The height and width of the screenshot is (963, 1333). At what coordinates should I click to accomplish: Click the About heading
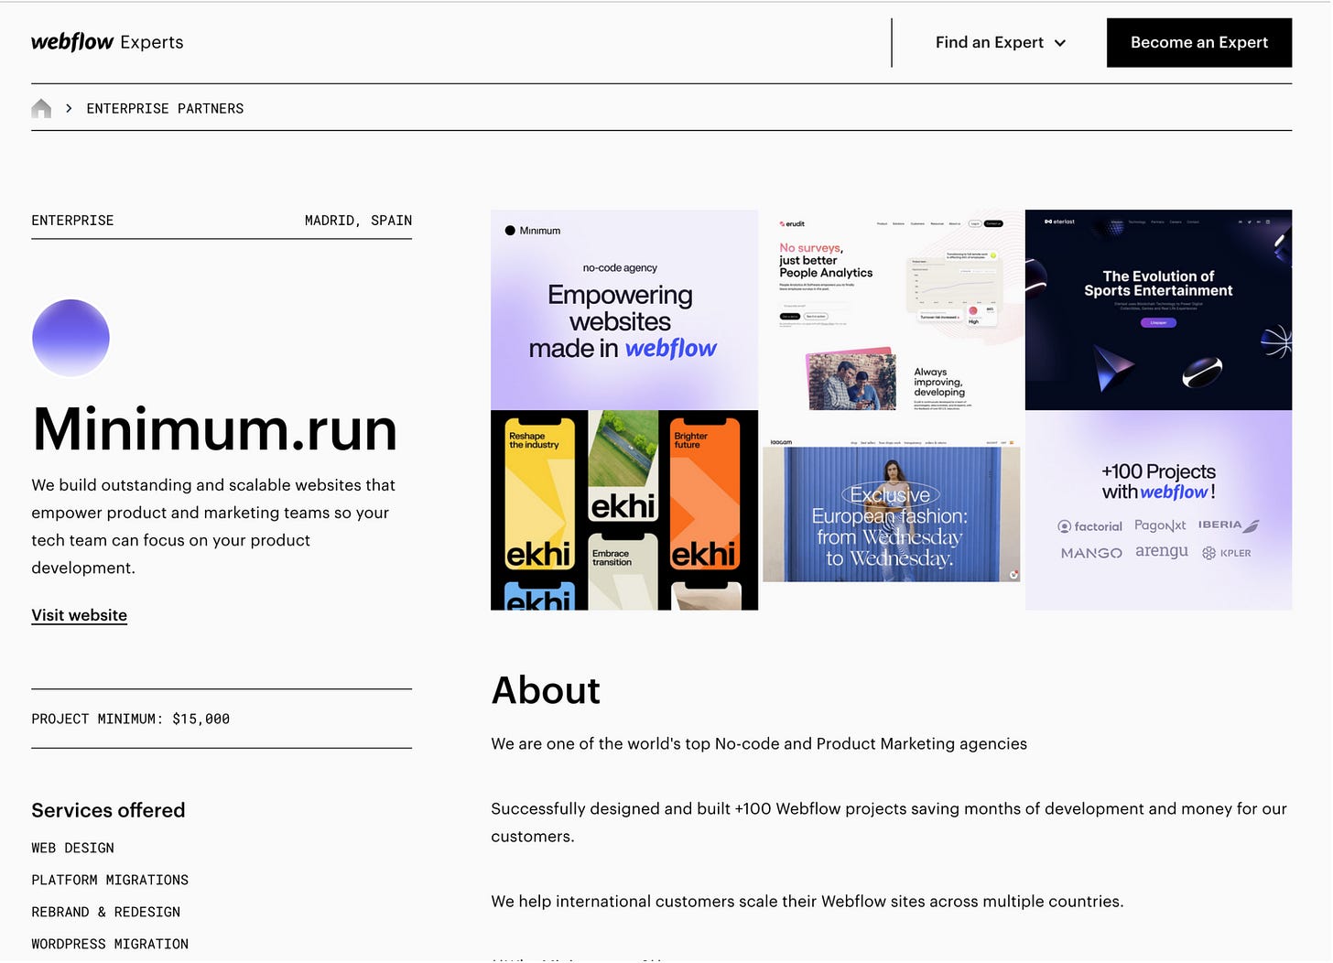[x=546, y=690]
